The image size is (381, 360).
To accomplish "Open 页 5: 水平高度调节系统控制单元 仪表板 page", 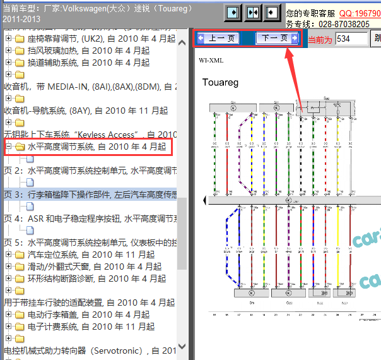I will tap(90, 243).
